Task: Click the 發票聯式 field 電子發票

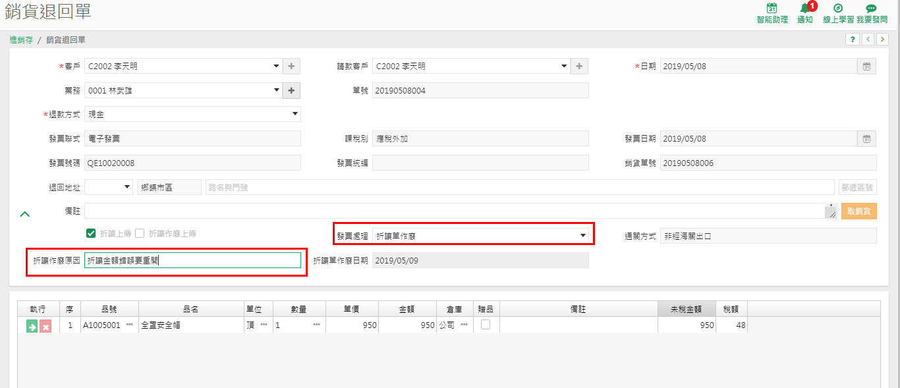Action: tap(192, 138)
